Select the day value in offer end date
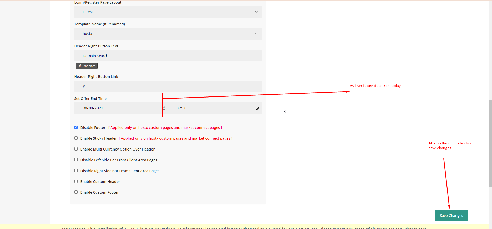 (85, 108)
